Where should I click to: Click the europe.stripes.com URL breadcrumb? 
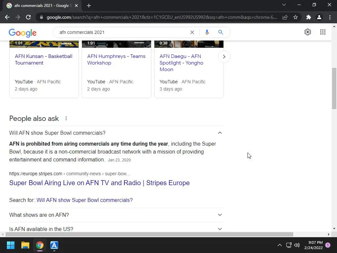69,174
